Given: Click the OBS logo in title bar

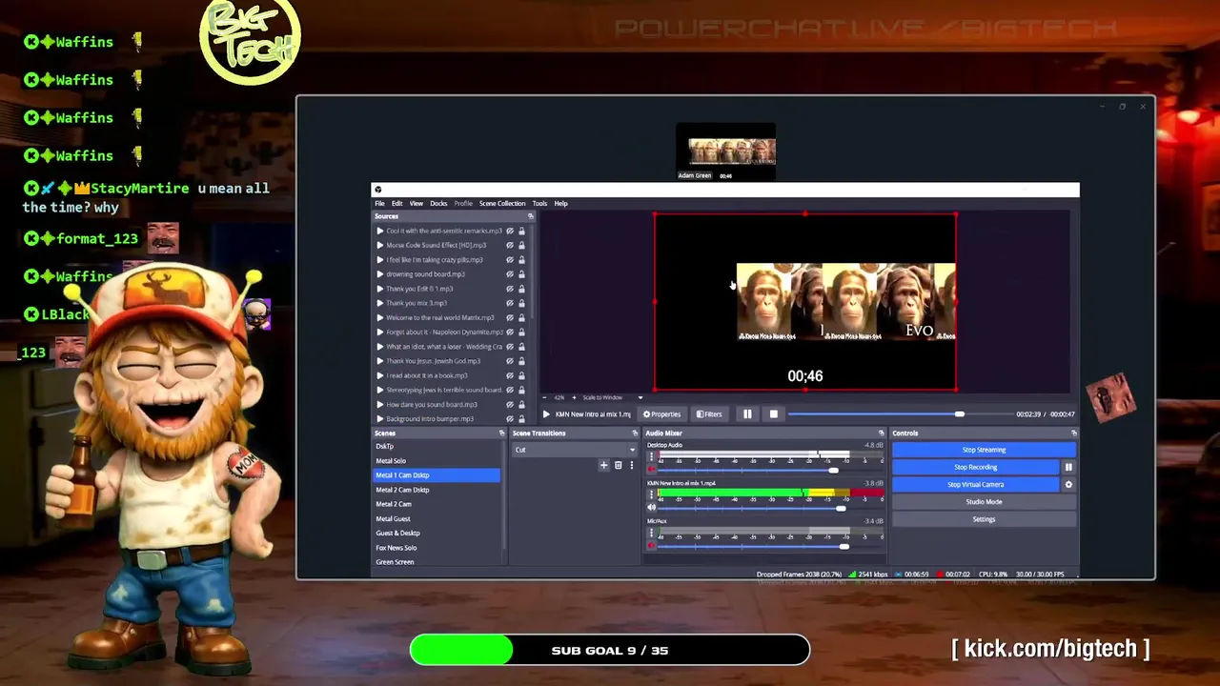Looking at the screenshot, I should (x=378, y=190).
